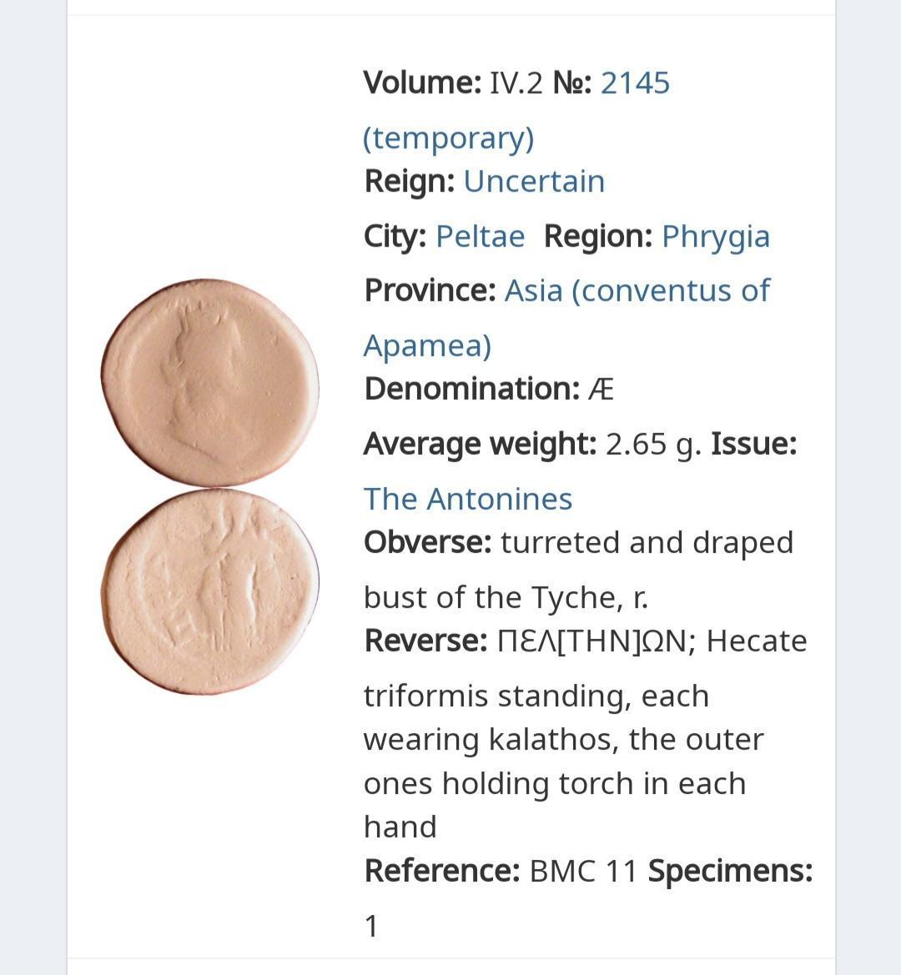Click the Province label
This screenshot has width=901, height=975.
coord(430,291)
